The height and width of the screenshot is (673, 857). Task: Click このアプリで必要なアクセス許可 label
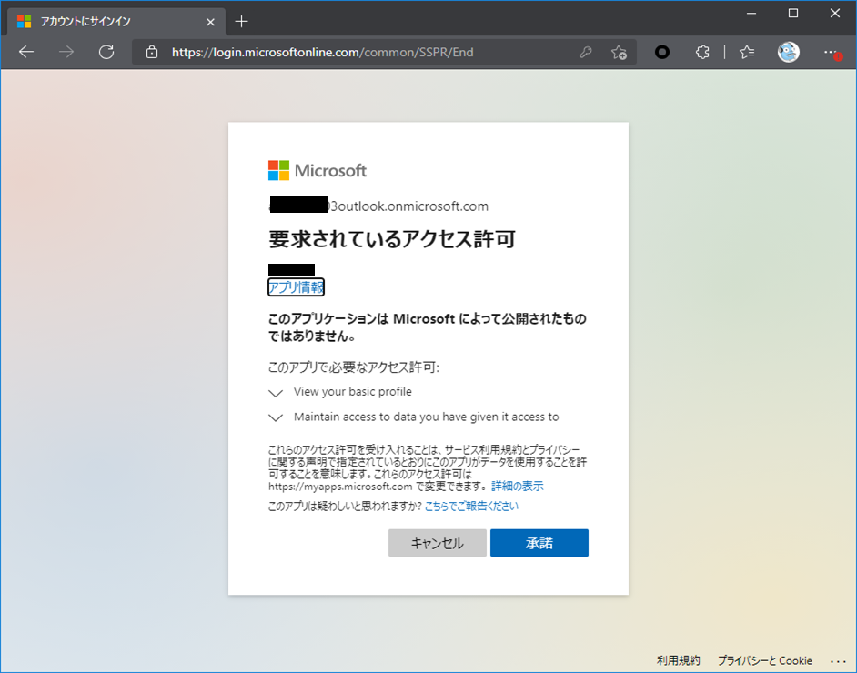[x=354, y=367]
